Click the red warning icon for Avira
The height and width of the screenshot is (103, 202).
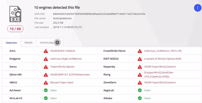click(46, 51)
